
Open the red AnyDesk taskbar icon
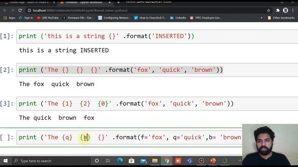[178, 161]
